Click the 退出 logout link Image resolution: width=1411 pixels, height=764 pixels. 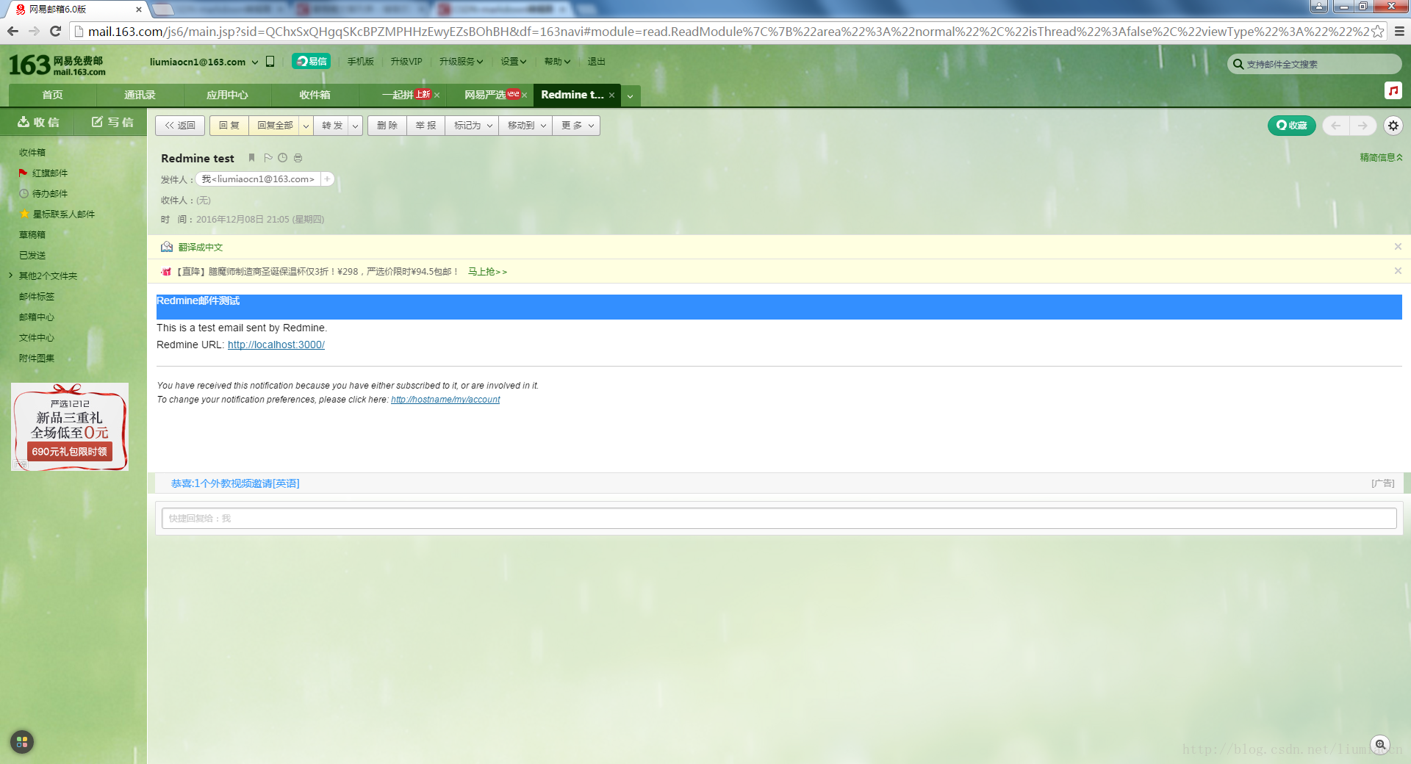pyautogui.click(x=596, y=62)
